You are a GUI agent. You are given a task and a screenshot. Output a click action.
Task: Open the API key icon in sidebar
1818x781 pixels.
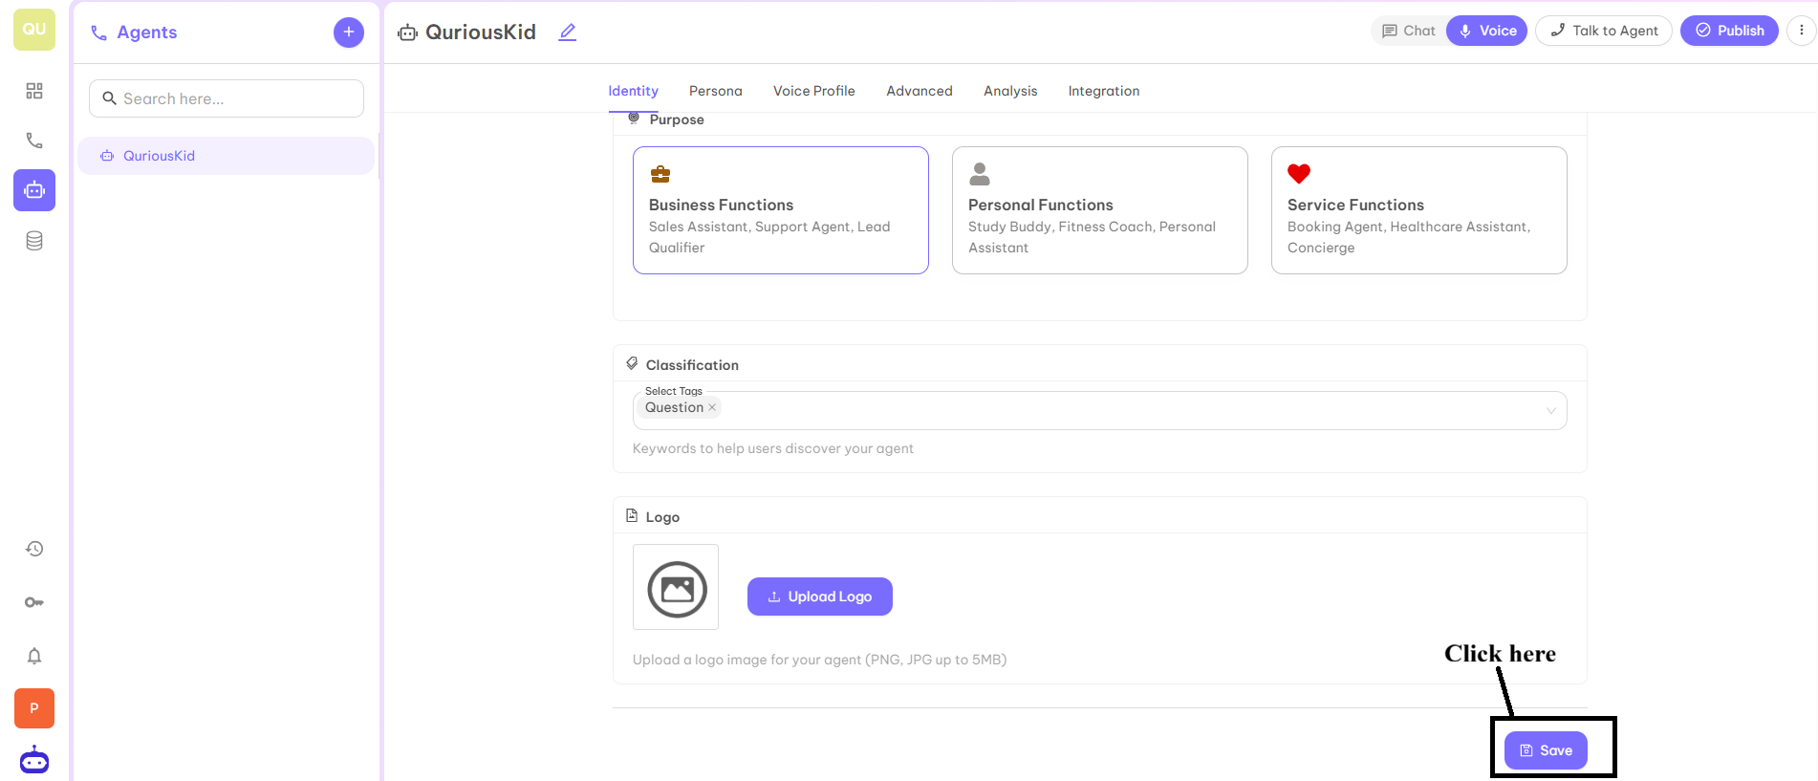pyautogui.click(x=34, y=602)
